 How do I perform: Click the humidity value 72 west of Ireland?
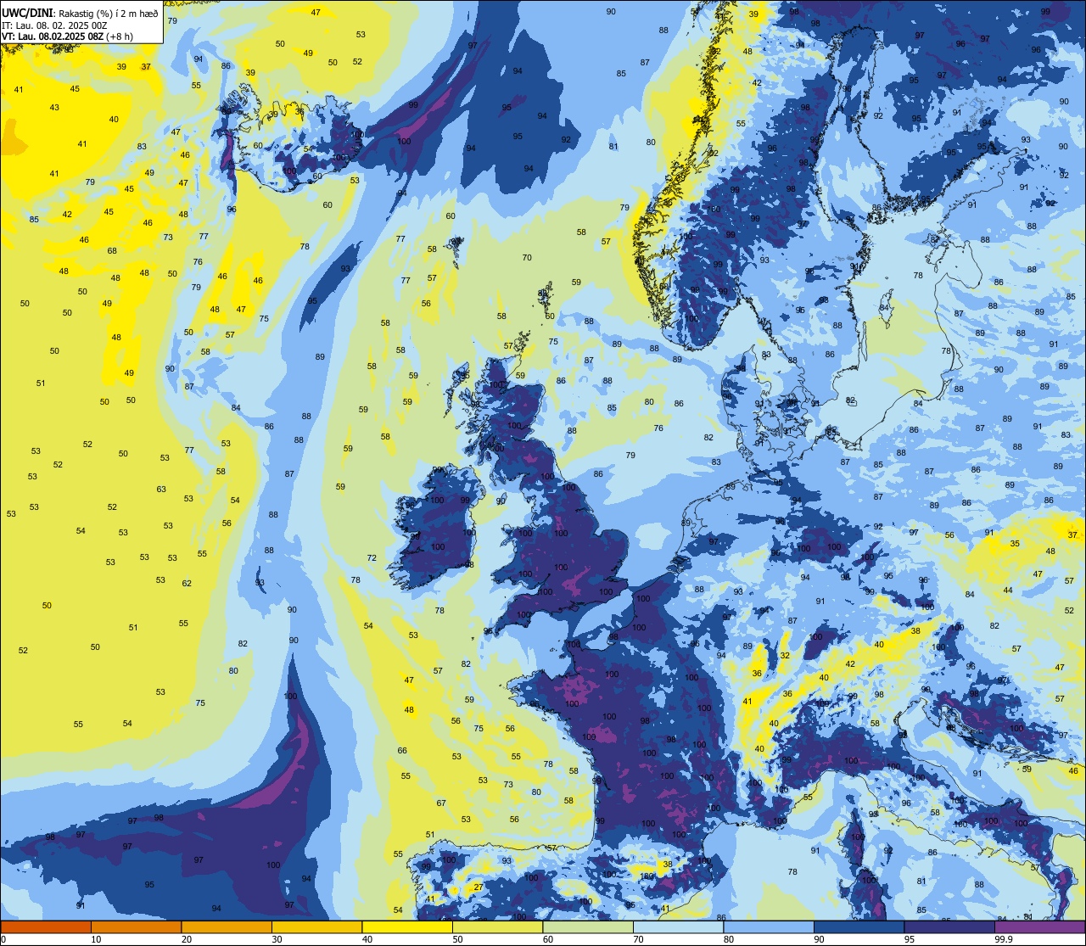(x=372, y=557)
